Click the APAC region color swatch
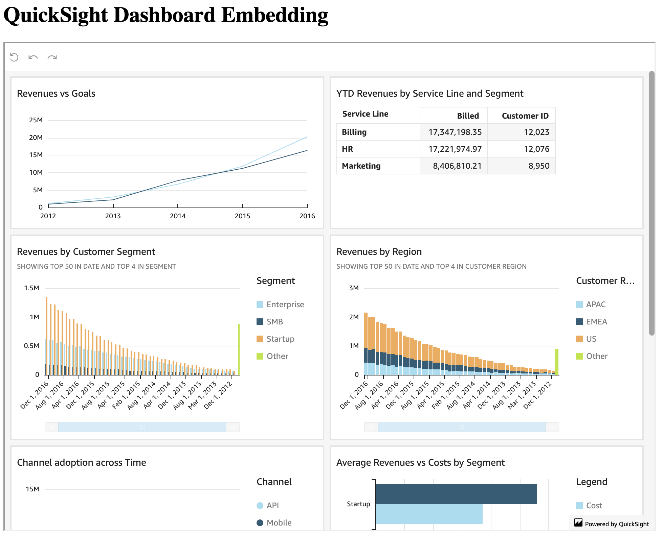Image resolution: width=662 pixels, height=536 pixels. point(579,304)
